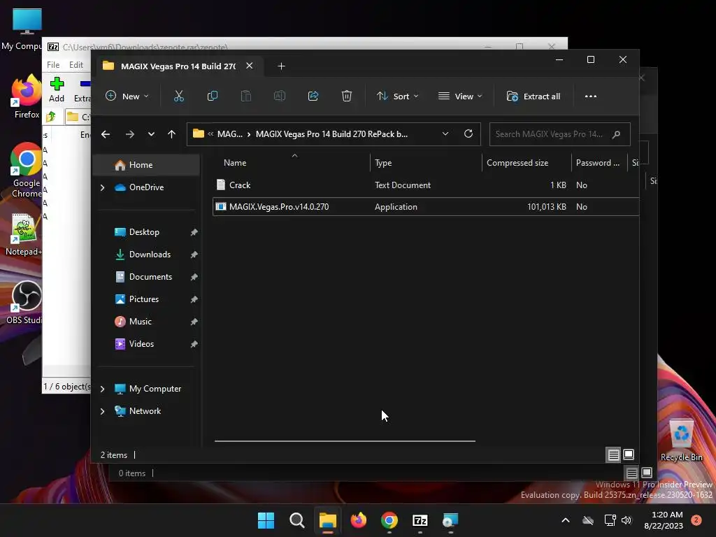Show hidden system tray icons

click(565, 520)
